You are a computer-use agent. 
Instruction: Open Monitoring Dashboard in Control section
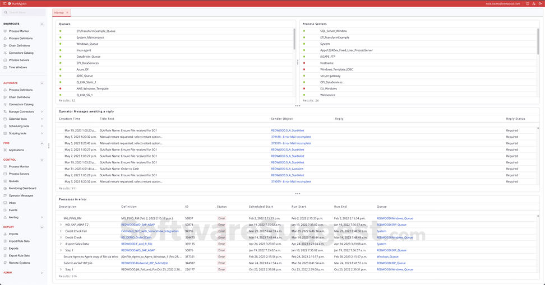[x=22, y=188]
